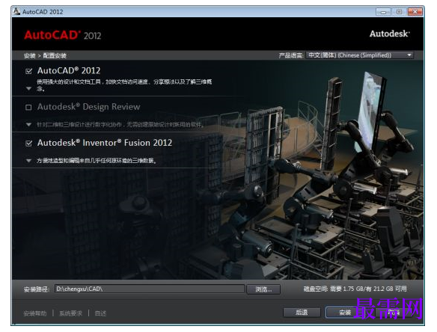Open the product language dropdown
This screenshot has width=437, height=332.
coord(359,55)
